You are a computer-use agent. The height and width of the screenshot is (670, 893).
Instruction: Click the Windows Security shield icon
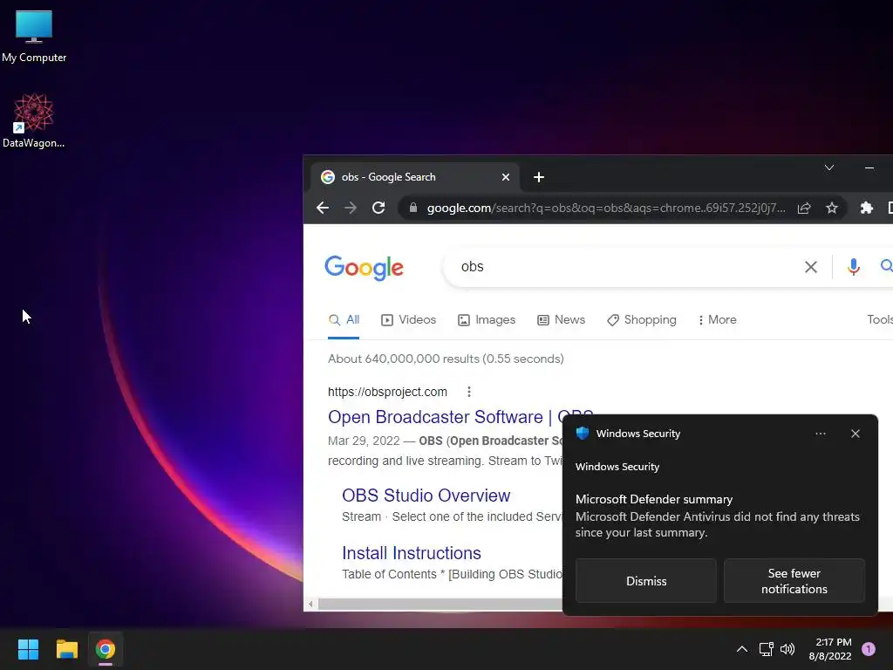pos(582,433)
